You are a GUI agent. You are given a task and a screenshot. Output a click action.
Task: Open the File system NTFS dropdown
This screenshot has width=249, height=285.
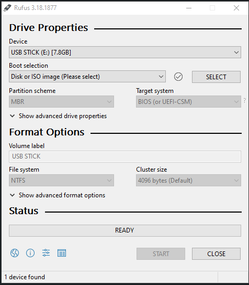coord(61,181)
